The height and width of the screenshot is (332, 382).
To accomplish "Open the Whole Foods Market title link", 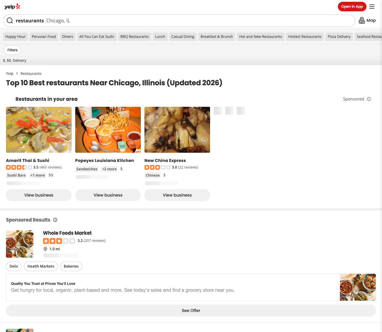I will (67, 233).
